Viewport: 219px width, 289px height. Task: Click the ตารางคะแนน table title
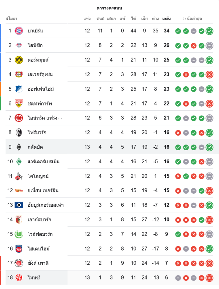coord(109,8)
